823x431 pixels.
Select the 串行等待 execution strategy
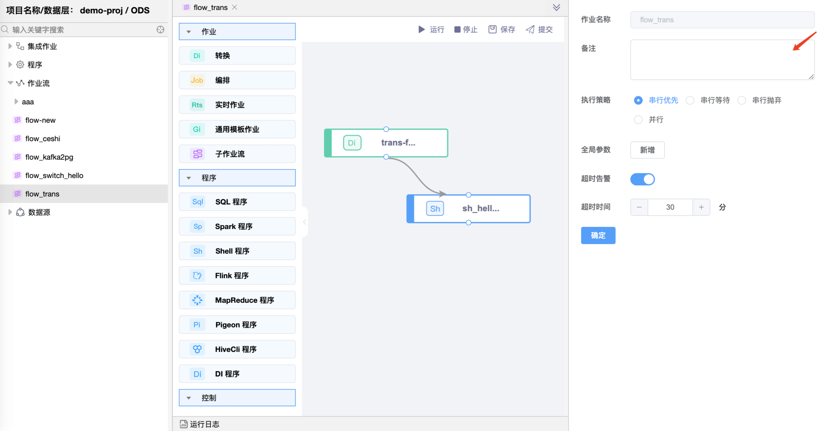(x=690, y=100)
